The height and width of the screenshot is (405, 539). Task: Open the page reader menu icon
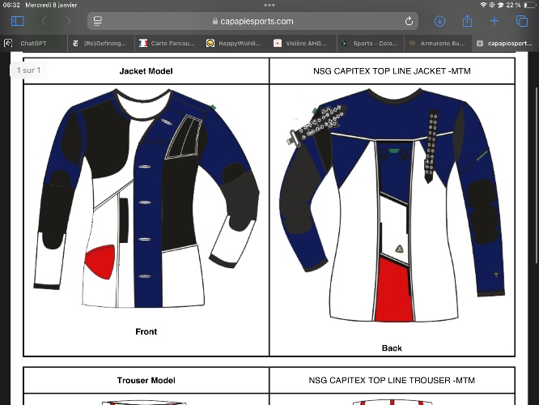point(98,21)
